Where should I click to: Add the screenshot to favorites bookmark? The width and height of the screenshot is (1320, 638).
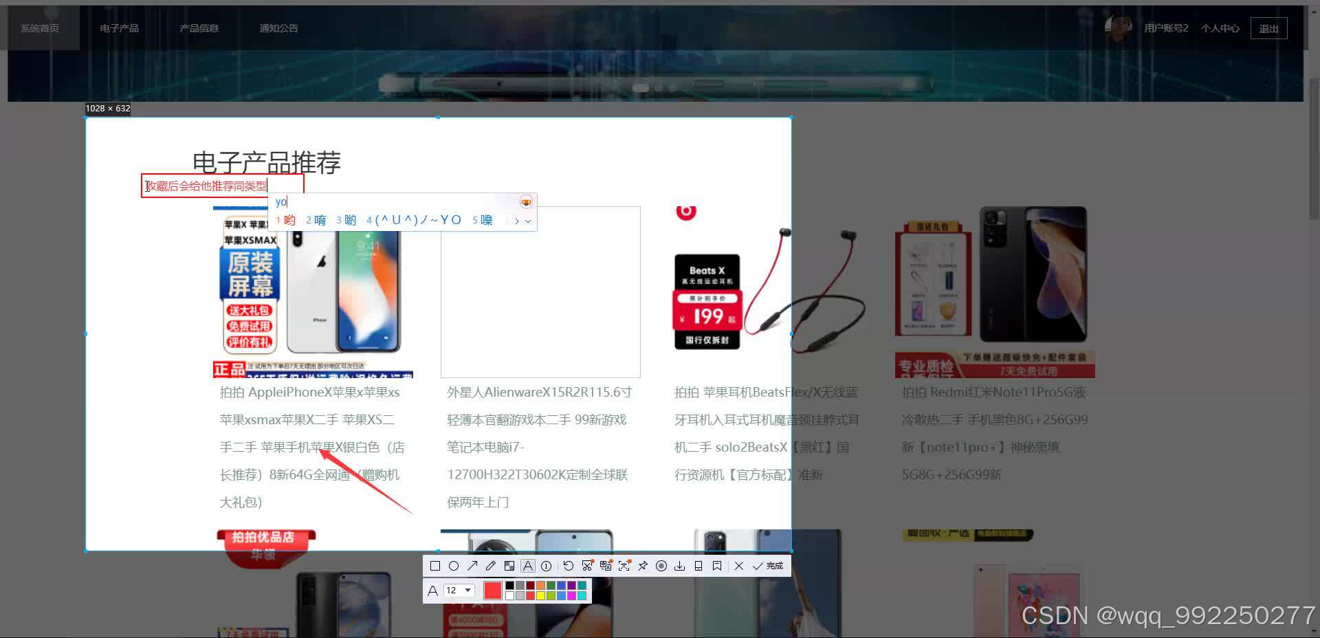click(717, 566)
